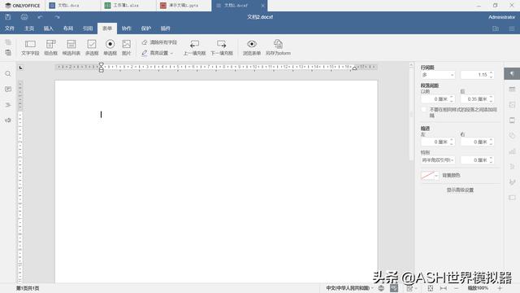520x293 pixels.
Task: Open the search panel in left sidebar
Action: point(8,74)
